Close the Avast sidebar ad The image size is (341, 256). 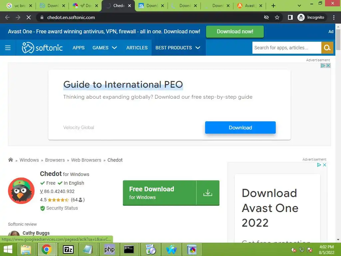pos(324,165)
